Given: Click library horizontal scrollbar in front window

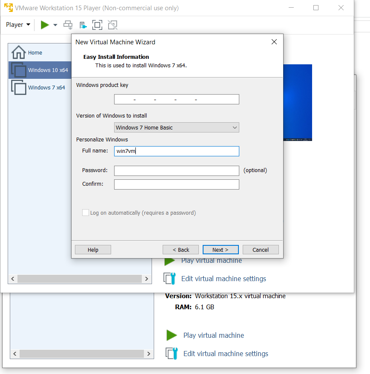Looking at the screenshot, I should (x=80, y=279).
